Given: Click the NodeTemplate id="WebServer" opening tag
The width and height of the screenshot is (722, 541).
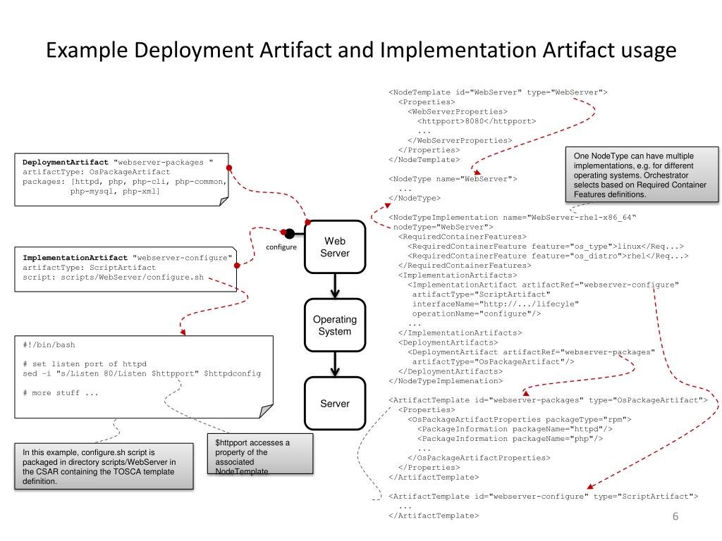Looking at the screenshot, I should (x=498, y=92).
